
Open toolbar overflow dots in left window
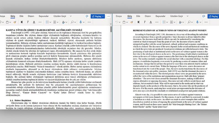[x=89, y=22]
